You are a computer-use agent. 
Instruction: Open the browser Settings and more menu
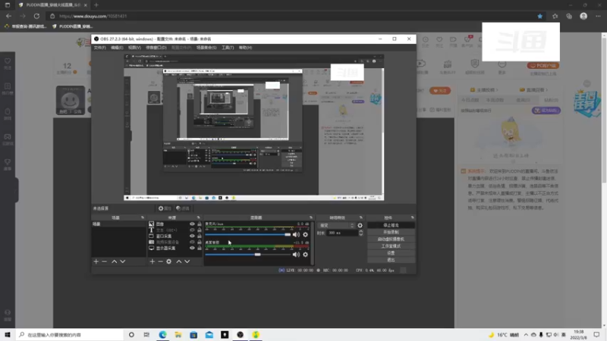point(598,16)
